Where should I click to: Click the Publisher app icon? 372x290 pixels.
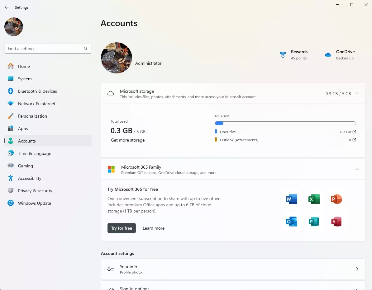pos(314,221)
